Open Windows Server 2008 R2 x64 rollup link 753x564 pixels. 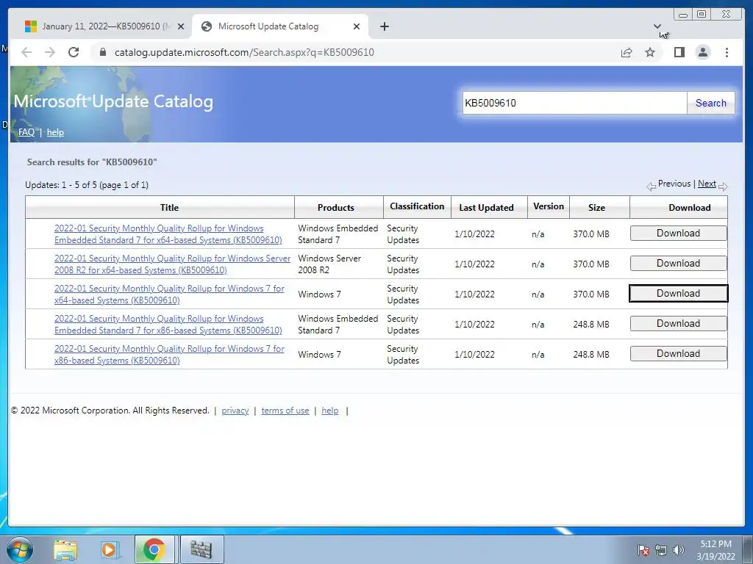pyautogui.click(x=172, y=264)
